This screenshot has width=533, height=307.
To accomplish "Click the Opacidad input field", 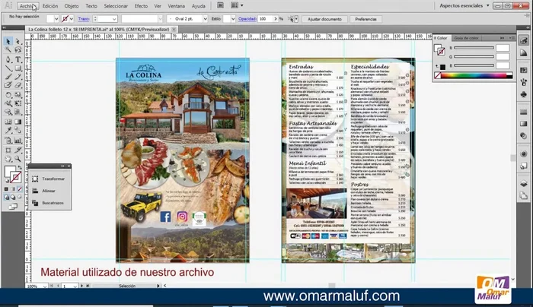I will 265,17.
